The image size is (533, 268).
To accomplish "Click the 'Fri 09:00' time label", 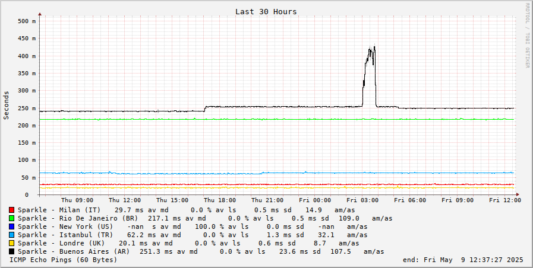I will click(458, 200).
